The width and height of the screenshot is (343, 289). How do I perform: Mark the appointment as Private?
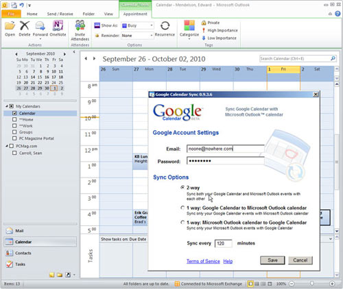coord(211,23)
